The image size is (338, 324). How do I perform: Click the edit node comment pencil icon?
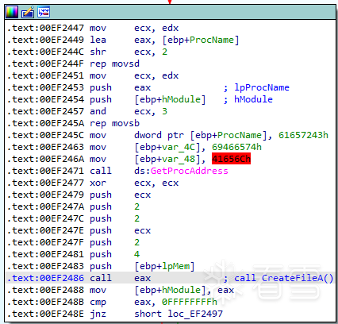pyautogui.click(x=28, y=12)
